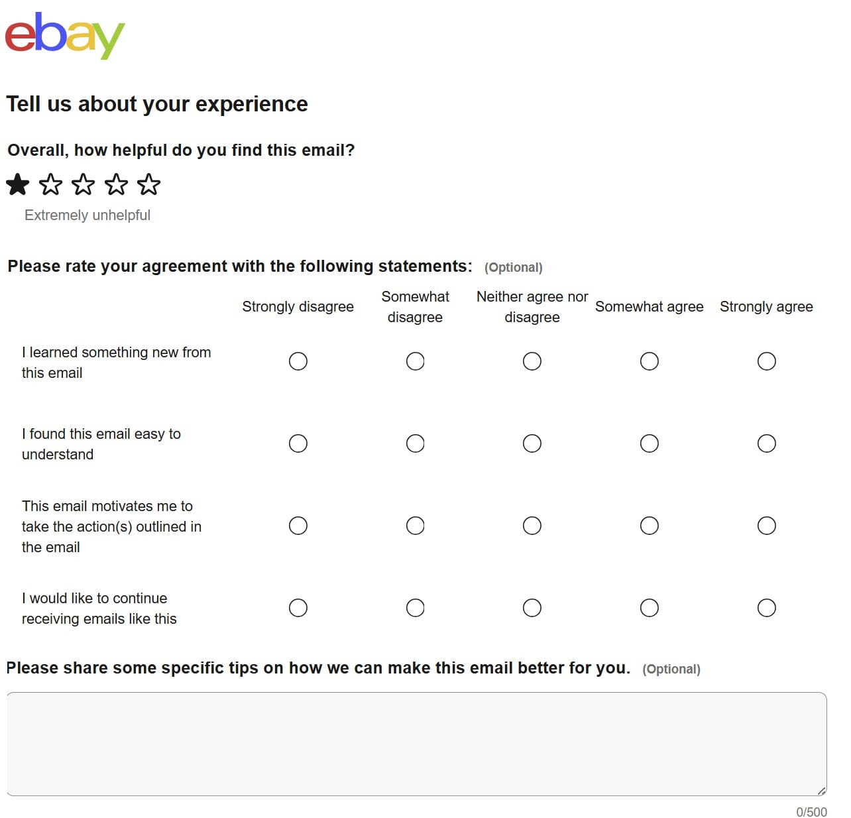Choose Neither agree nor disagree for motivates action
The image size is (851, 818).
[532, 526]
